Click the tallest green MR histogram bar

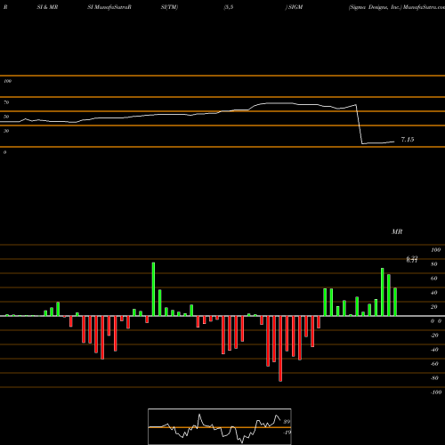pos(153,289)
